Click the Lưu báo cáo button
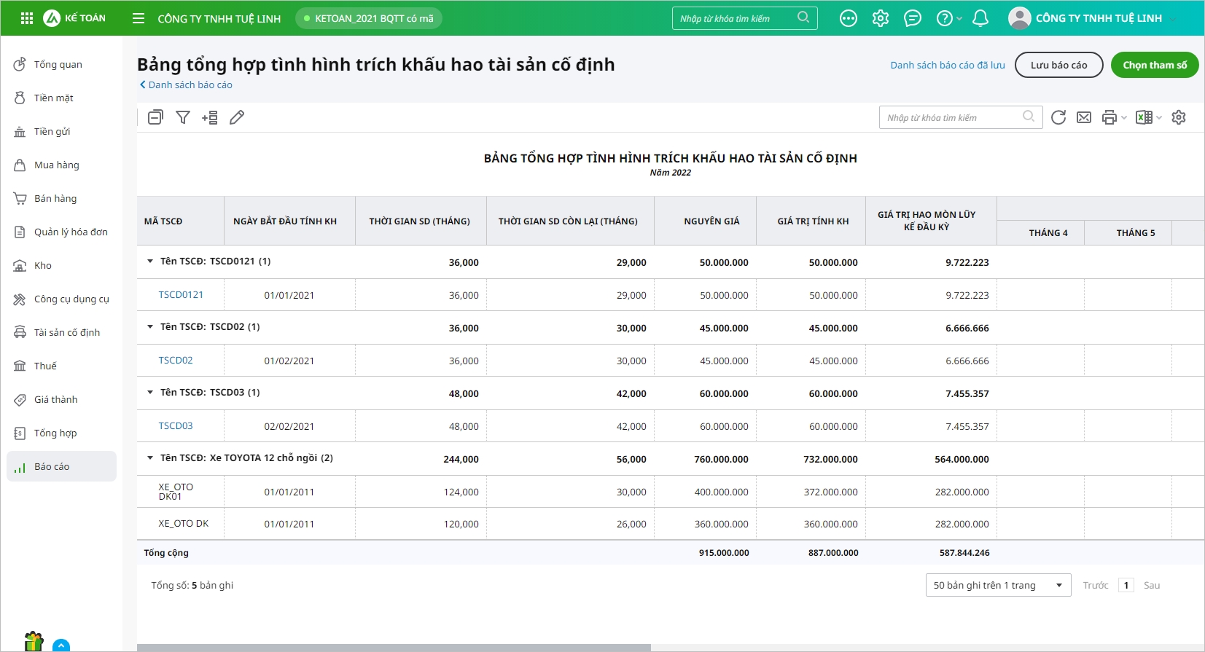This screenshot has width=1205, height=652. [x=1058, y=65]
